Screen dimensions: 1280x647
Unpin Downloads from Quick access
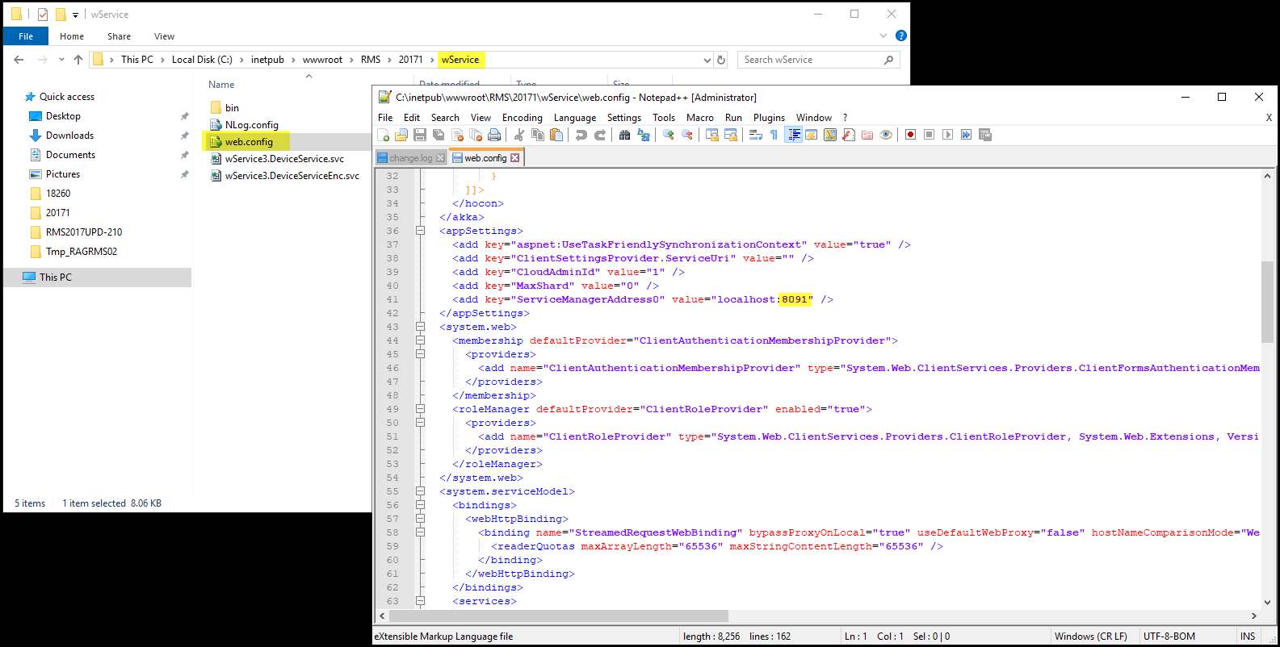click(184, 136)
